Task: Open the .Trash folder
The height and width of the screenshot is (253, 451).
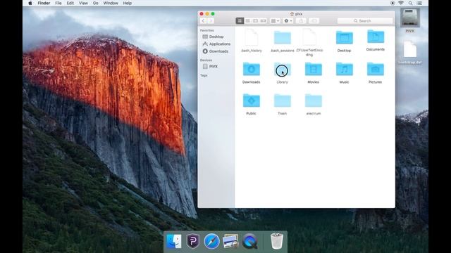Action: click(x=282, y=100)
